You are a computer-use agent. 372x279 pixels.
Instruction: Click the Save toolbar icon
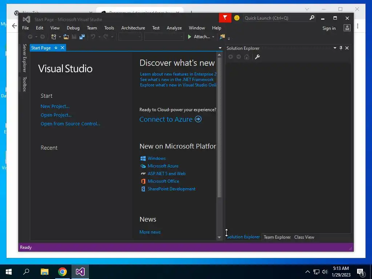click(74, 37)
